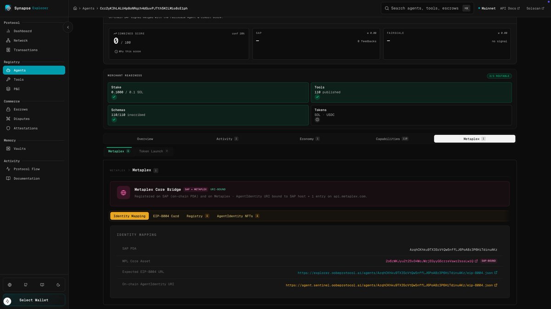Click the Why this score info link
The image size is (551, 309).
(128, 51)
